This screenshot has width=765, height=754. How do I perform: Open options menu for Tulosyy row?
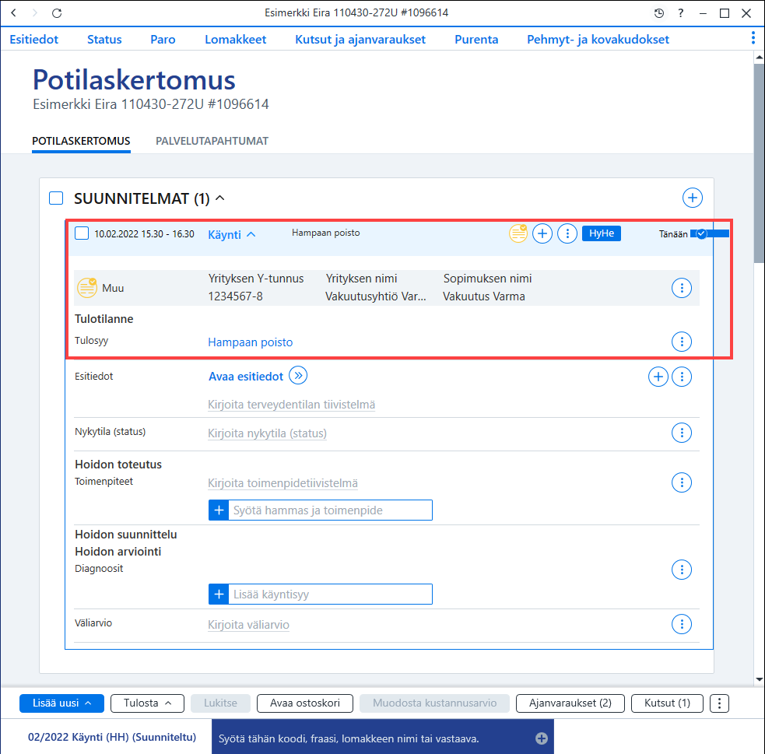click(x=682, y=342)
